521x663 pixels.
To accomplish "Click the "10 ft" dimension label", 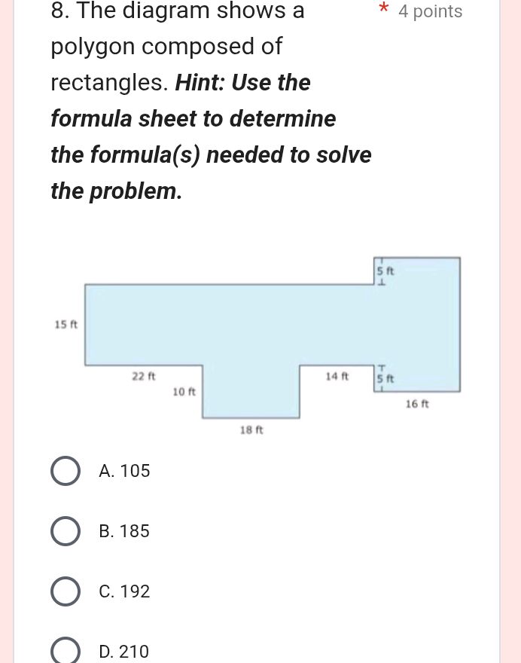I will [x=184, y=392].
